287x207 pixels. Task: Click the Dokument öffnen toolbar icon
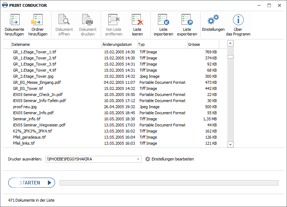point(64,19)
